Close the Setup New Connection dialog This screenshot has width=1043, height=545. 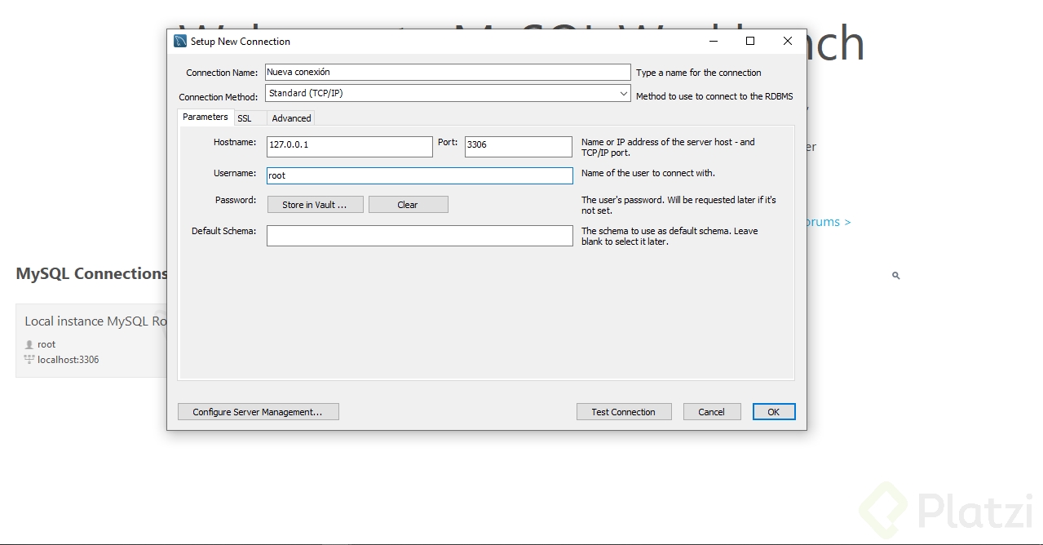click(788, 41)
